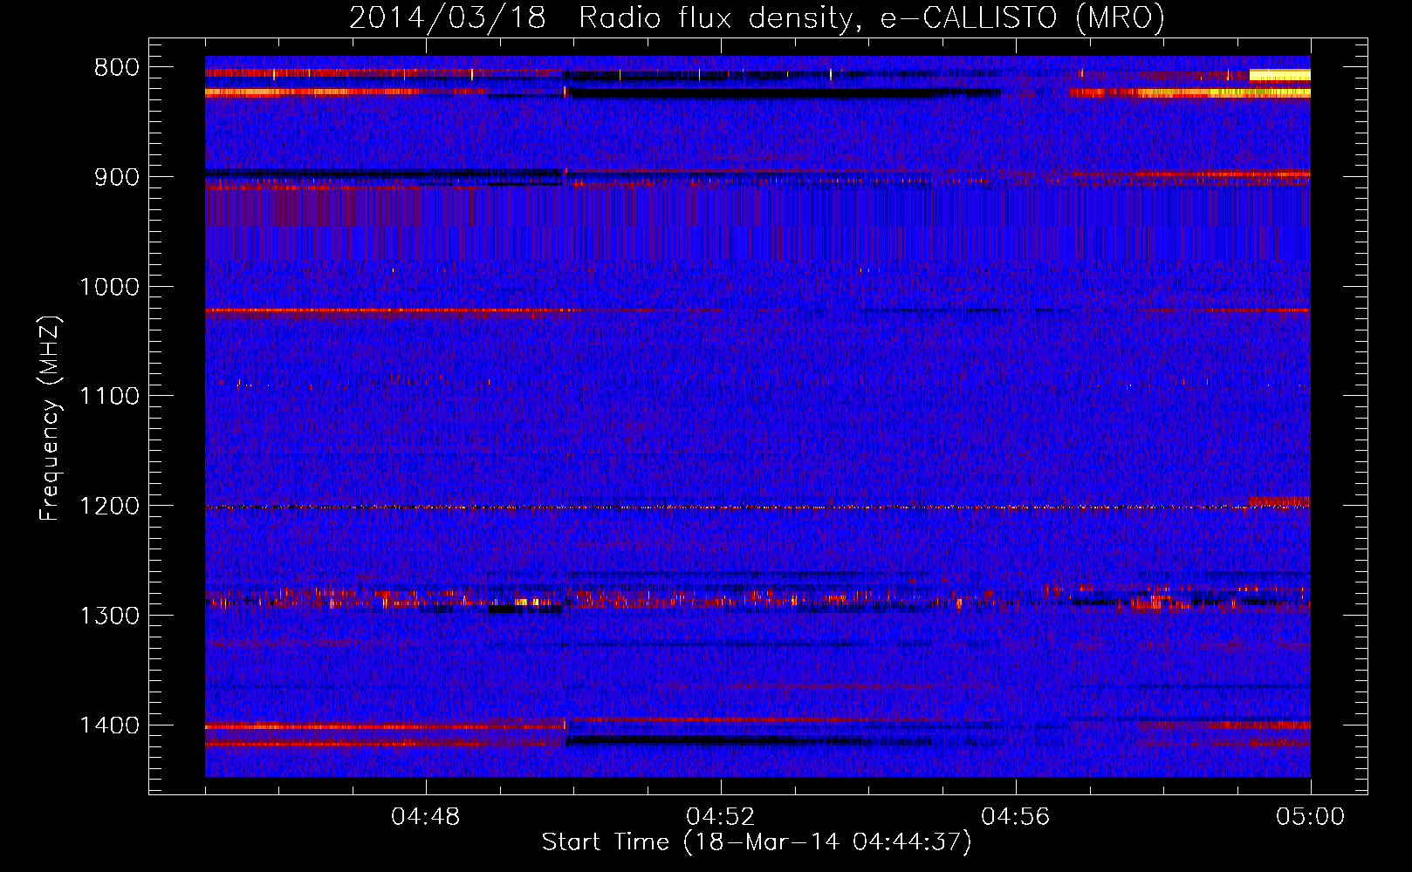The image size is (1412, 872).
Task: Select the '900' frequency axis label
Action: 116,177
